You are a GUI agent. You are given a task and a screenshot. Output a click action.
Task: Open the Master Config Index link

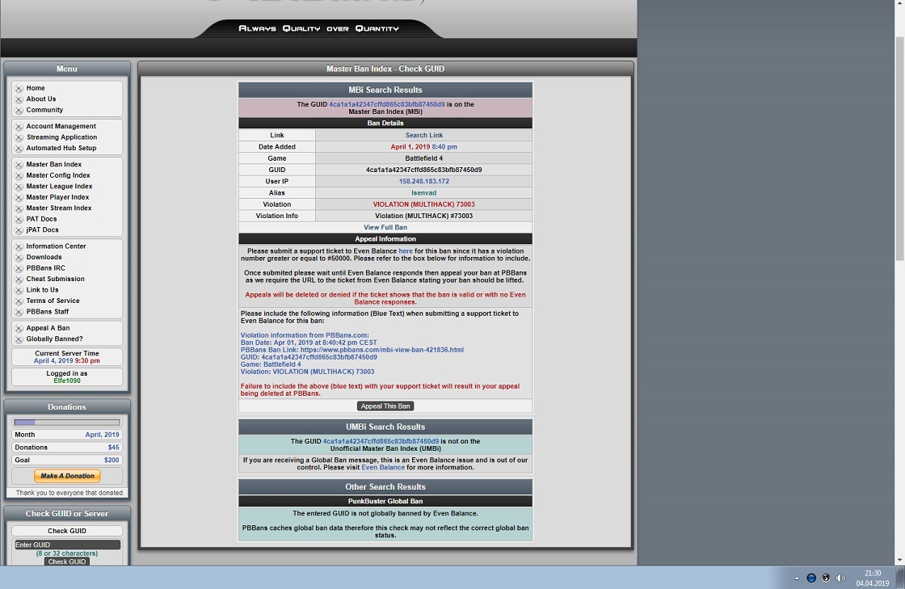tap(57, 175)
